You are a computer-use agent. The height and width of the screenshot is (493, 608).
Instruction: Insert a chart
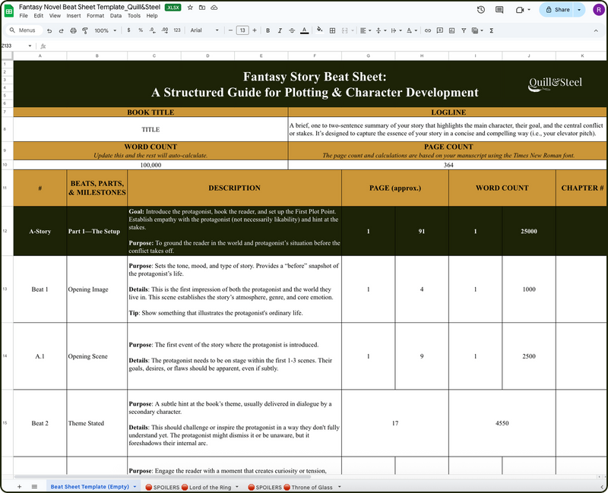(451, 30)
